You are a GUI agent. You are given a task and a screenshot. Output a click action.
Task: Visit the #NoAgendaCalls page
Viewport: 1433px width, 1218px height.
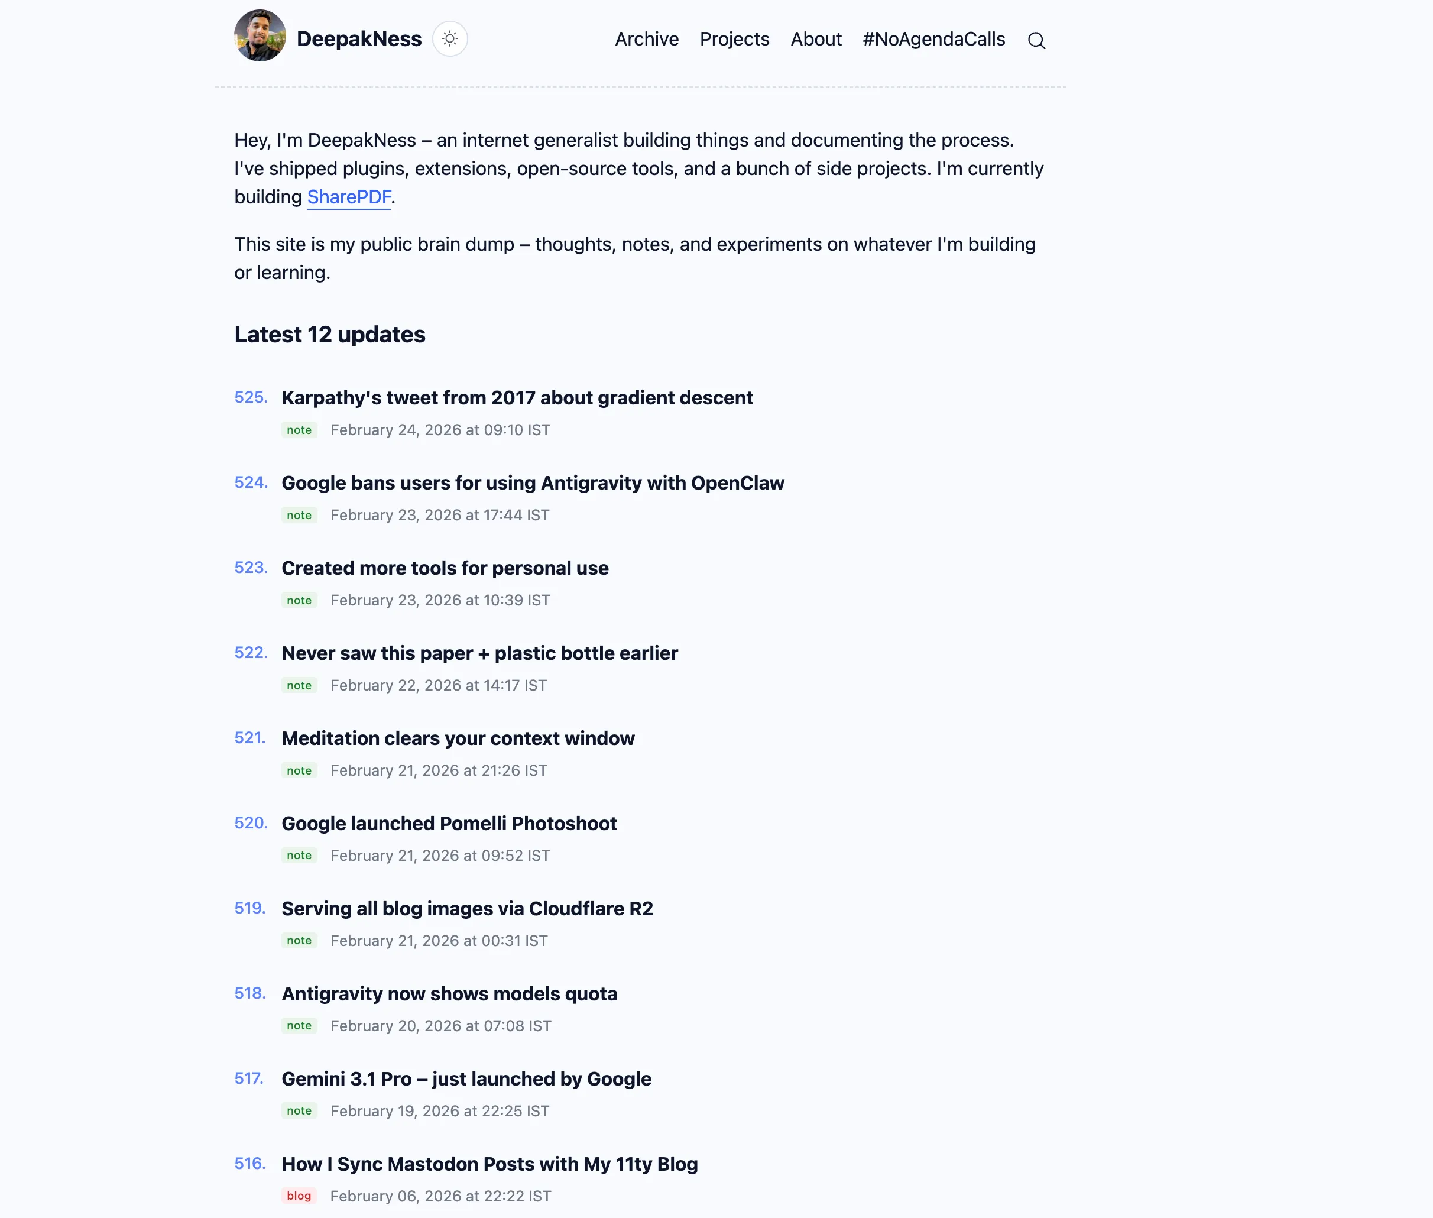point(933,40)
